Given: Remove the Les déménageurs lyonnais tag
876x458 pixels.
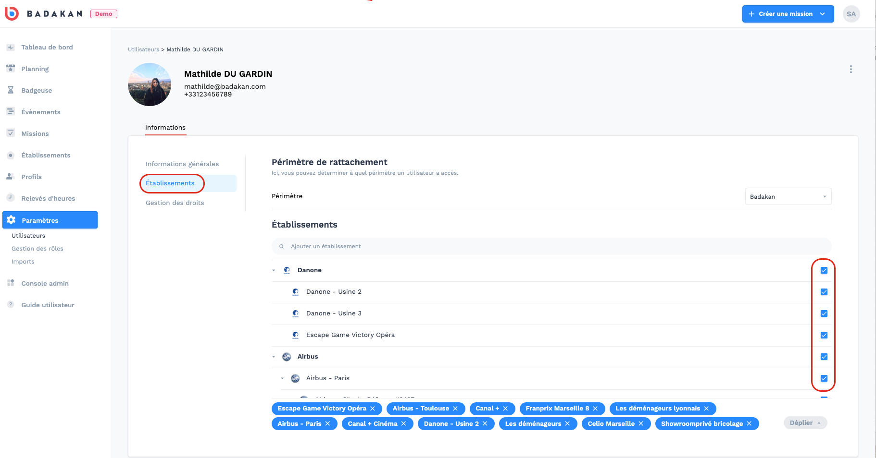Looking at the screenshot, I should coord(706,409).
